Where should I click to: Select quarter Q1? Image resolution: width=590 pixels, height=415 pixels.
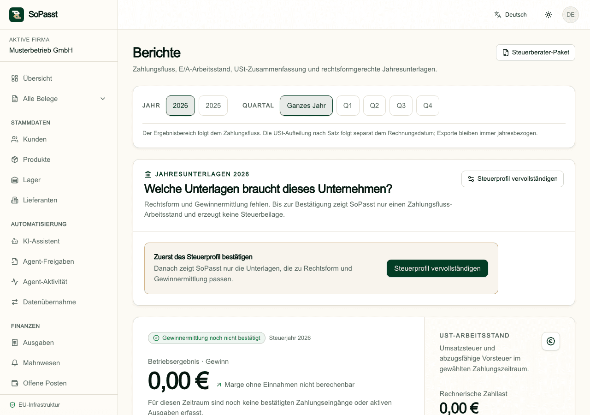(x=348, y=106)
